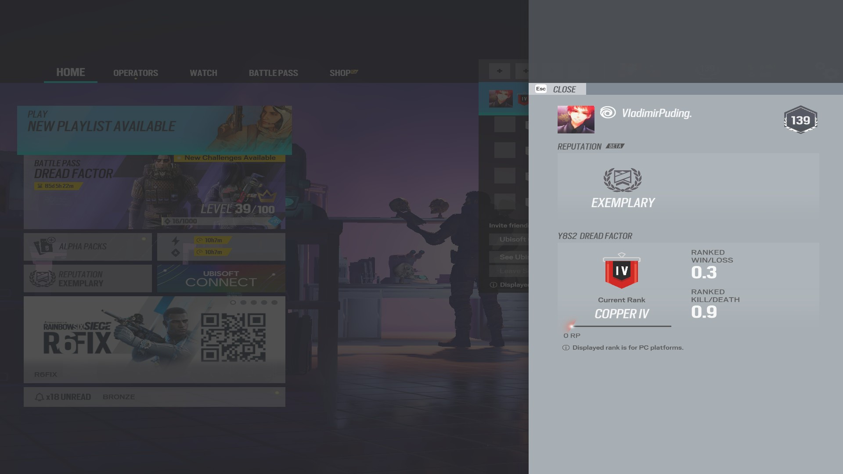Click the R6FIX QR code
This screenshot has width=843, height=474.
(233, 338)
